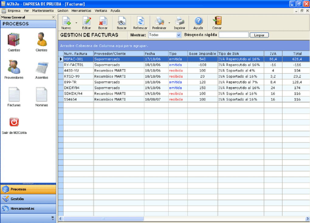The height and width of the screenshot is (223, 310).
Task: Select the Procesos sidebar section button
Action: click(x=28, y=189)
